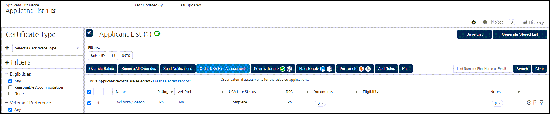Open the Notes panel in the top bar
This screenshot has height=114, width=550.
(499, 22)
